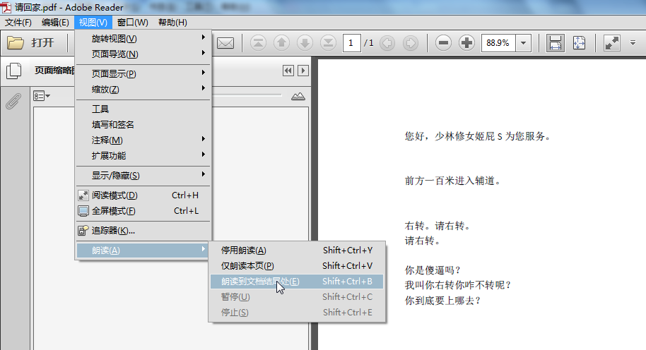The image size is (646, 350).
Task: Click the 打开 folder button
Action: (31, 43)
